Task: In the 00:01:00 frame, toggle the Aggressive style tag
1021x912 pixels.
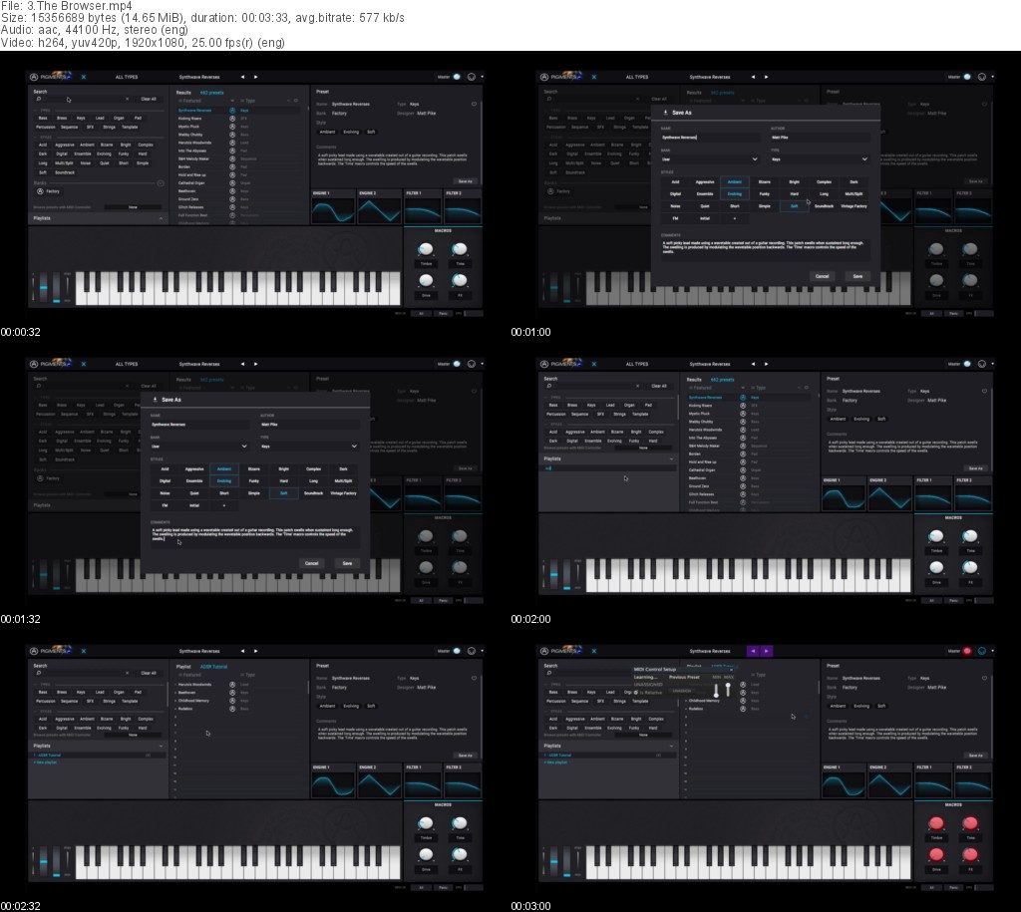Action: (705, 182)
